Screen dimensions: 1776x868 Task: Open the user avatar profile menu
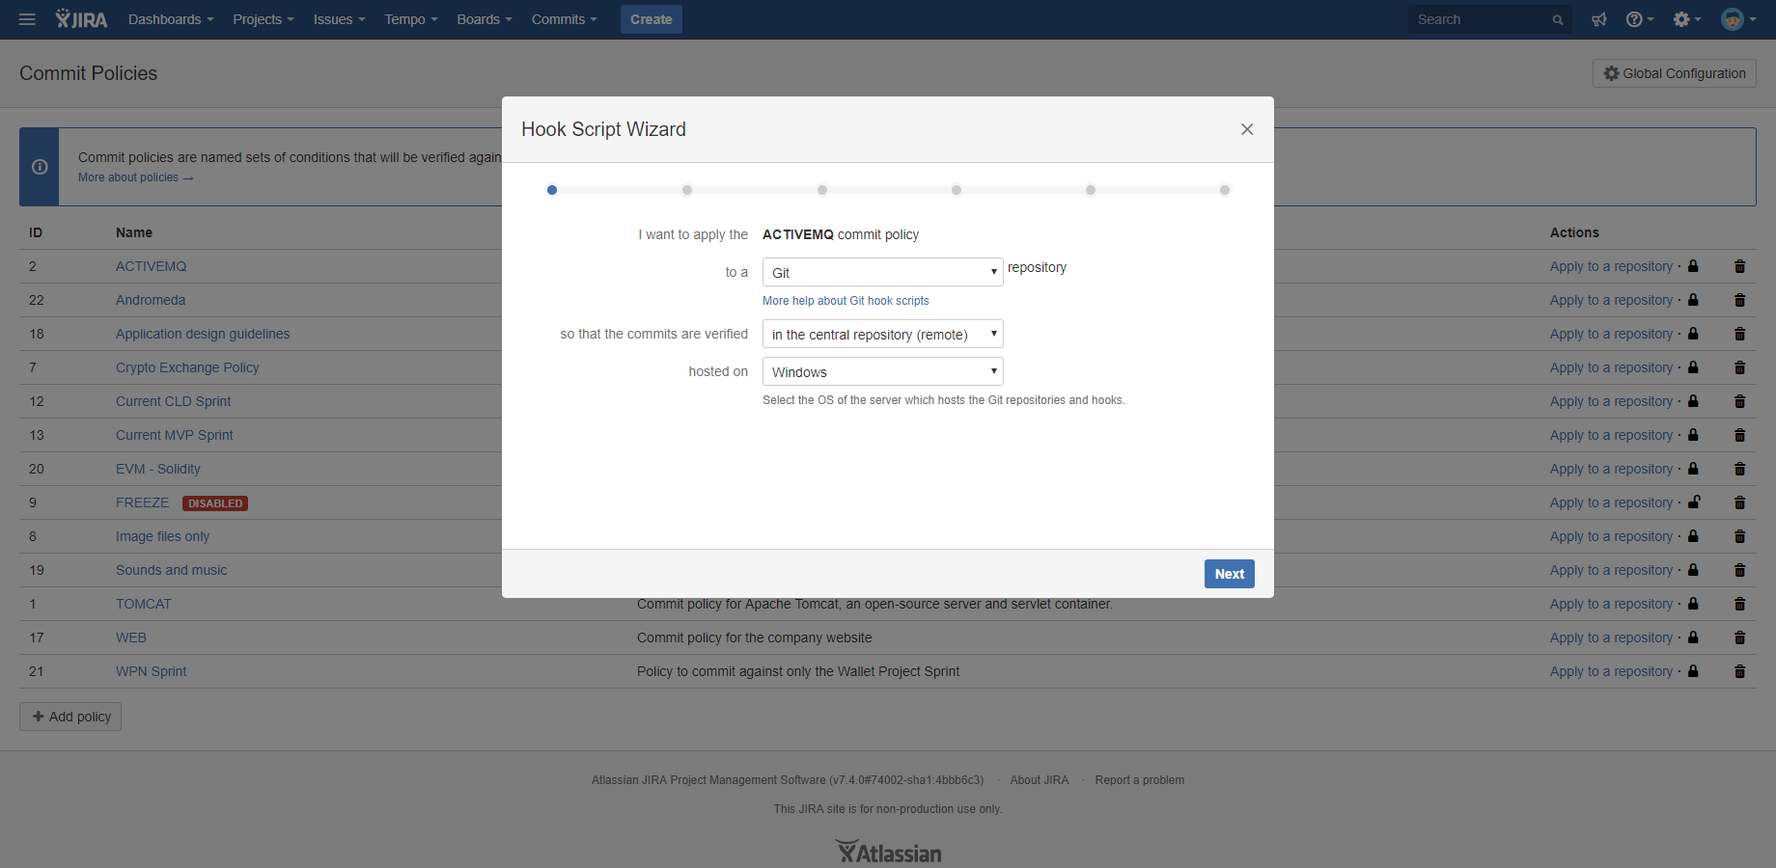[x=1738, y=19]
